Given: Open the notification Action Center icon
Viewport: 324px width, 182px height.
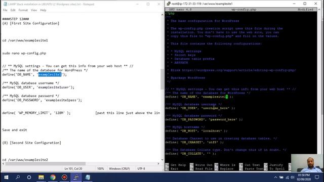Looking at the screenshot, I should [317, 177].
